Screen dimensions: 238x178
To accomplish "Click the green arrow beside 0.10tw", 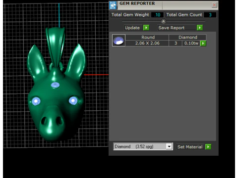I will pos(203,44).
